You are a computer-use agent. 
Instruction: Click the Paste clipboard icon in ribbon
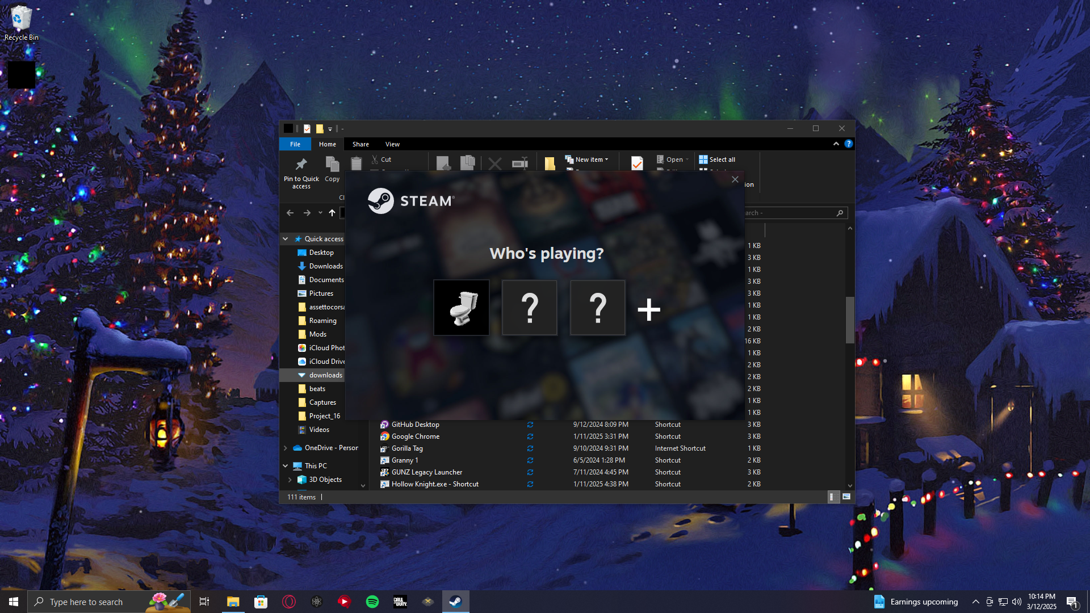point(356,163)
